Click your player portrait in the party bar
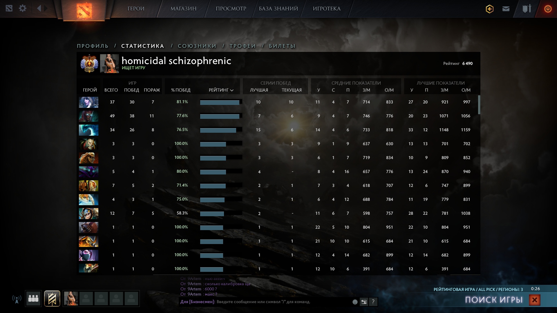557x313 pixels. (71, 299)
